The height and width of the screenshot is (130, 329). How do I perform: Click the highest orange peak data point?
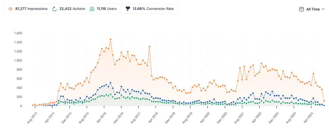[x=111, y=39]
